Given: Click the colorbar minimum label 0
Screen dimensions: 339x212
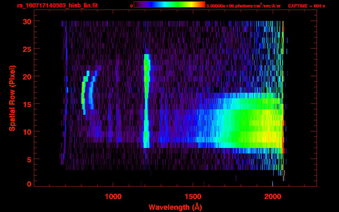Looking at the screenshot, I should pos(131,6).
